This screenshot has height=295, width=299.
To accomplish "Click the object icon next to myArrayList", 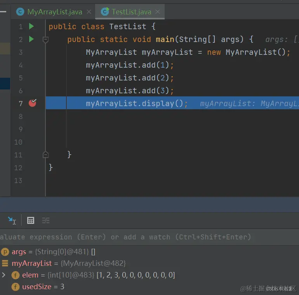I will point(5,264).
